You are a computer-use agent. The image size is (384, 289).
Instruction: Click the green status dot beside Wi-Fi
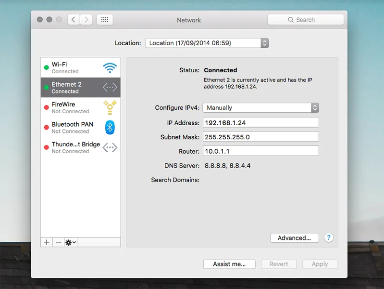click(46, 67)
